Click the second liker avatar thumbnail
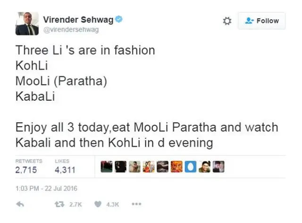The height and width of the screenshot is (223, 302). point(121,166)
